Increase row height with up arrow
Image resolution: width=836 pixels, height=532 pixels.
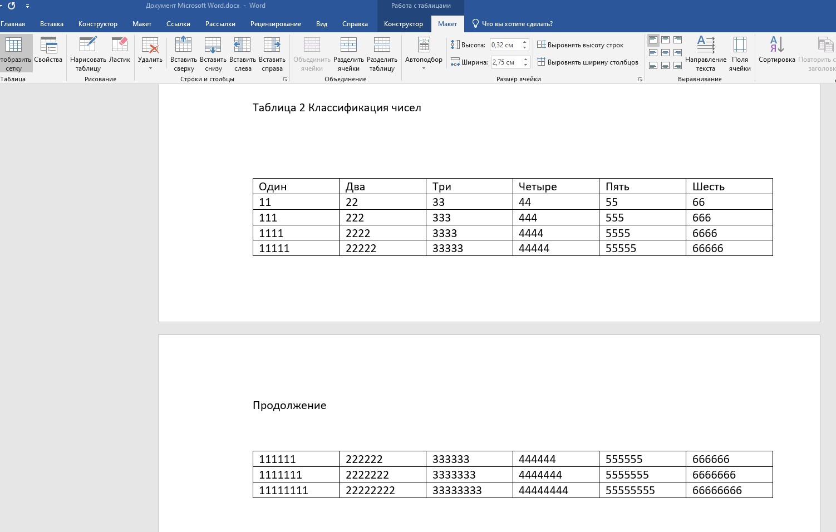[524, 42]
